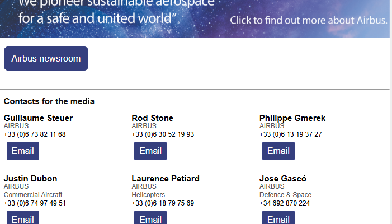Viewport: 392px width, 224px height.
Task: Select Rod Stone's phone number
Action: point(163,134)
